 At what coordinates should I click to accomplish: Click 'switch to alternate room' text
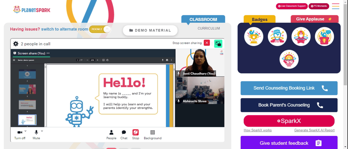coord(65,29)
